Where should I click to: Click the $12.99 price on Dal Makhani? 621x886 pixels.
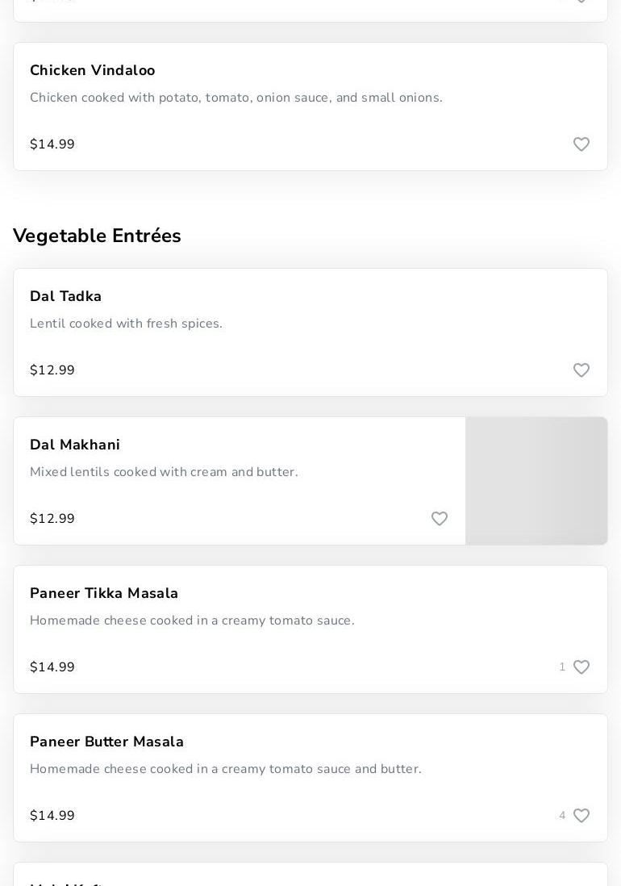point(52,519)
